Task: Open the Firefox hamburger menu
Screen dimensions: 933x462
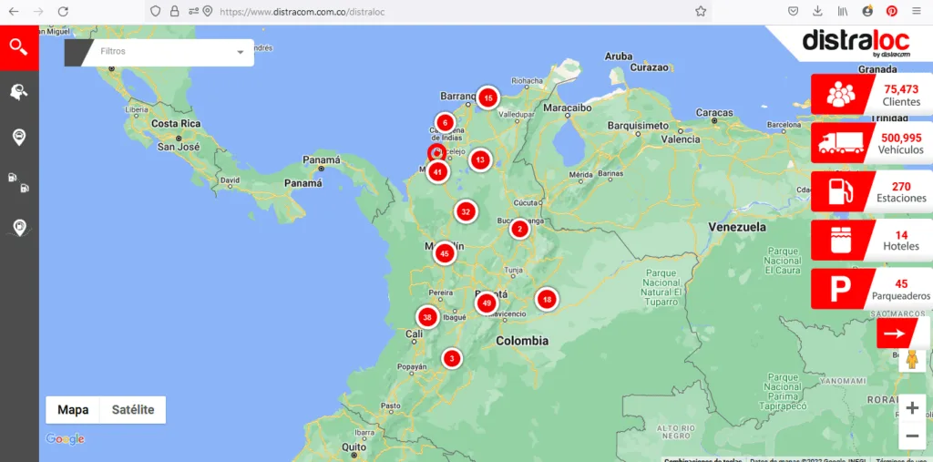Action: tap(916, 11)
